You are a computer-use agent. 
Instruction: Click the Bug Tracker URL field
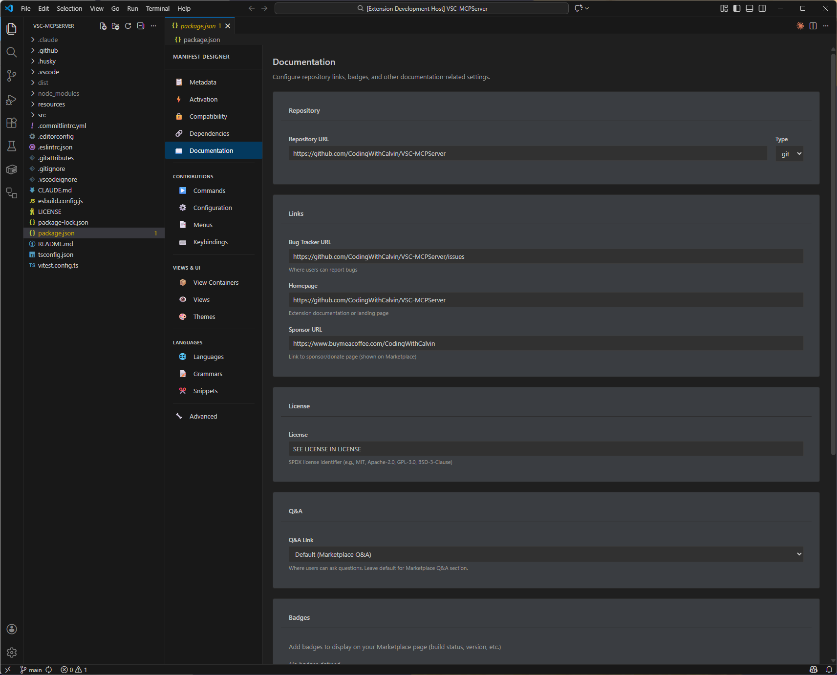[x=546, y=256]
